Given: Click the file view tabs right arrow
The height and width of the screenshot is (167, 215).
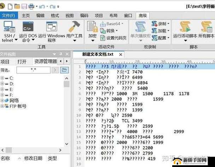Looking at the screenshot, I should tap(67, 61).
